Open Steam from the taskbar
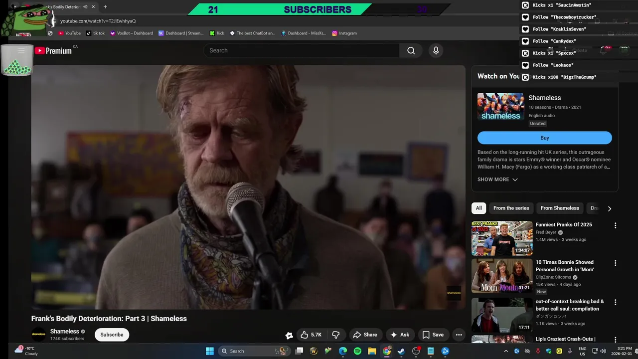 tap(401, 351)
